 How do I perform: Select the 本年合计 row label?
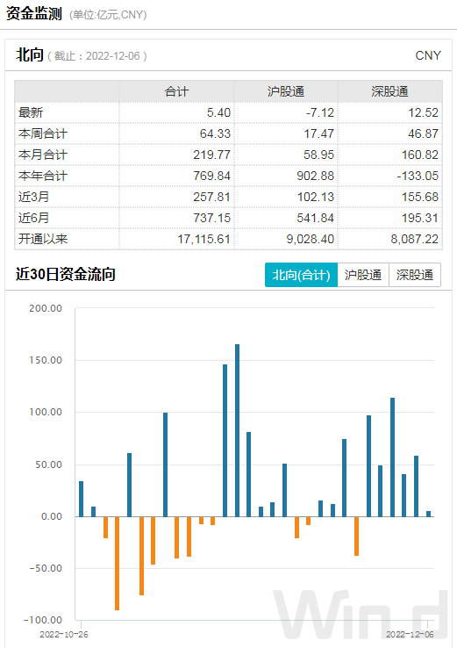point(42,176)
